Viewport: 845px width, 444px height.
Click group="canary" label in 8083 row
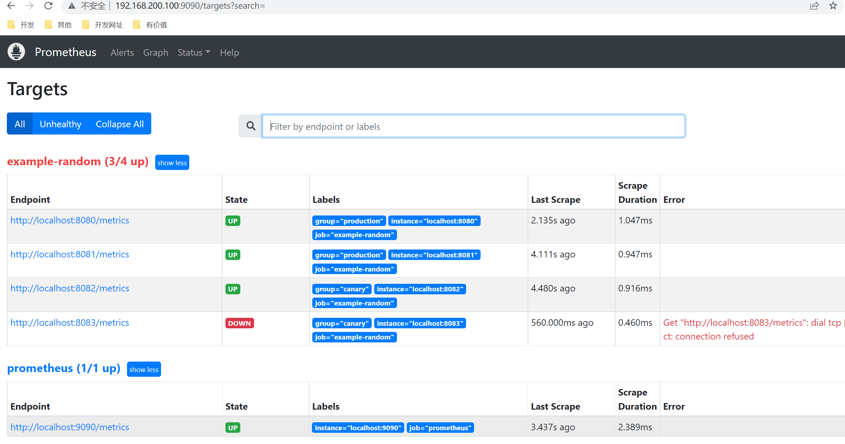point(342,323)
